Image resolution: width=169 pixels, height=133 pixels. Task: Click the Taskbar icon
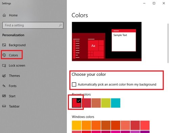(x=4, y=106)
